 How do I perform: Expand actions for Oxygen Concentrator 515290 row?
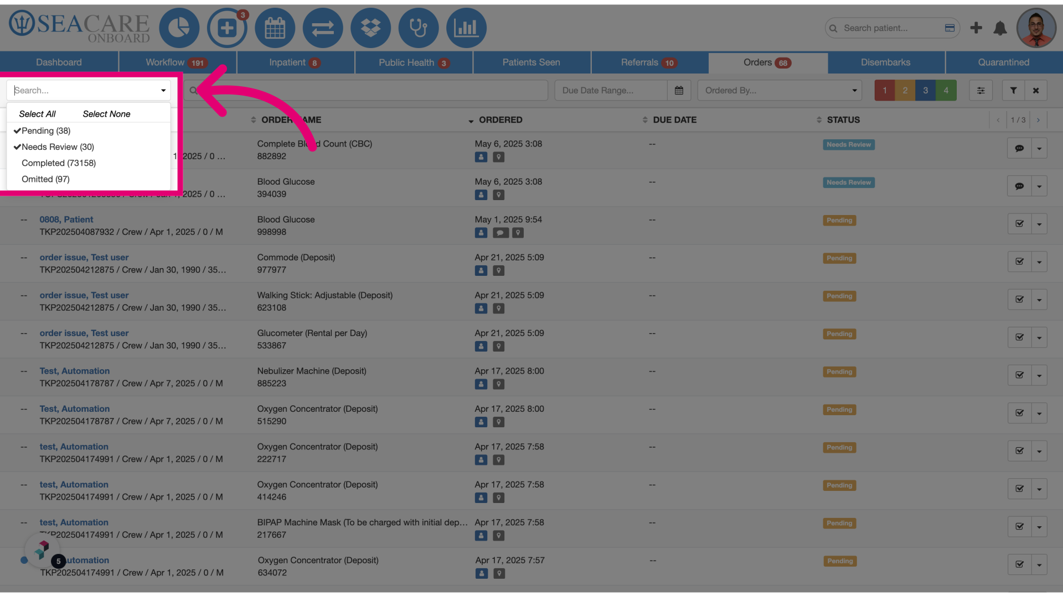1039,413
